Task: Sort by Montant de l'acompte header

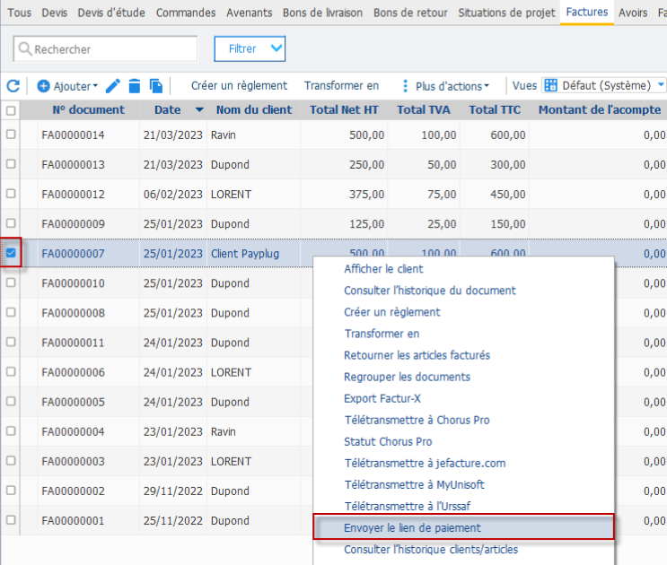Action: (x=600, y=110)
